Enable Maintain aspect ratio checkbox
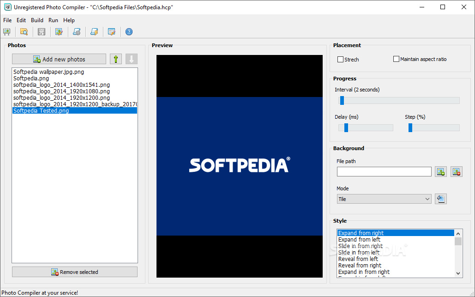The image size is (475, 297). (396, 59)
